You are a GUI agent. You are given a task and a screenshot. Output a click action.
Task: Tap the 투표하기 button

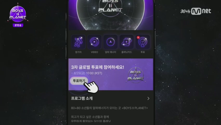(x=79, y=81)
